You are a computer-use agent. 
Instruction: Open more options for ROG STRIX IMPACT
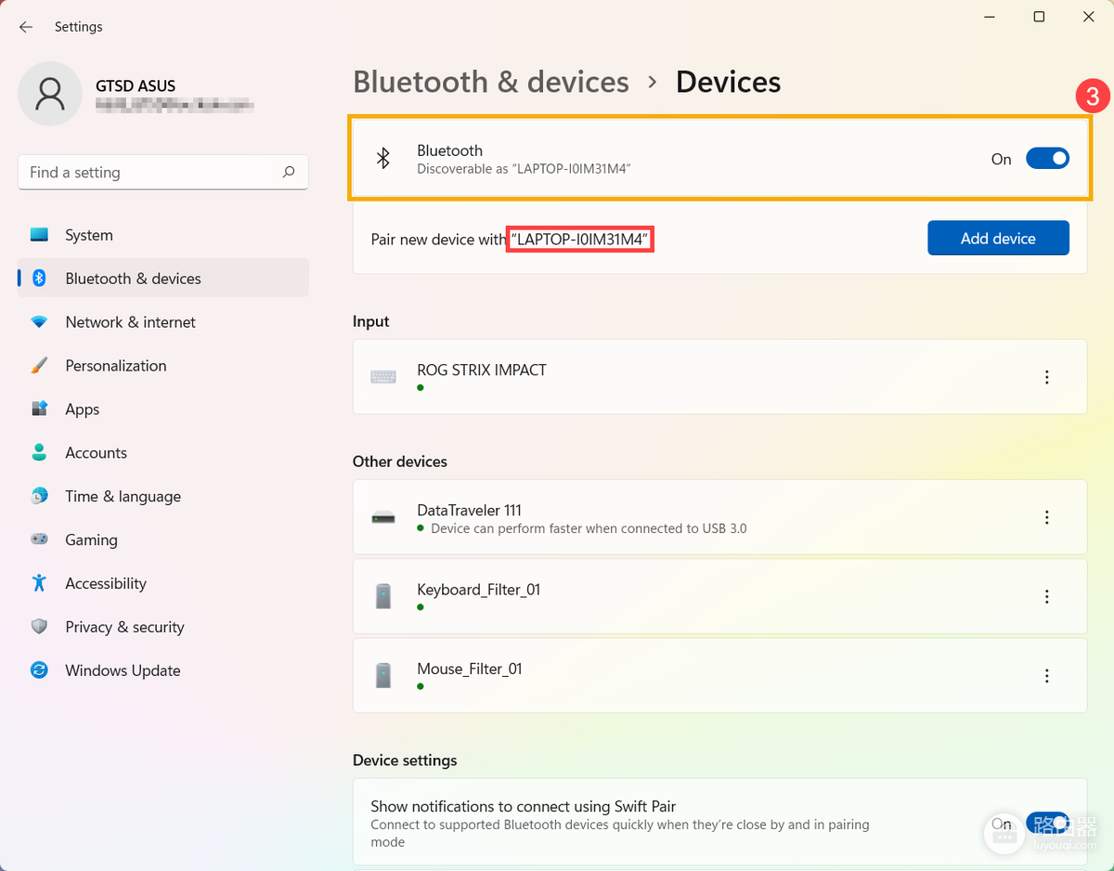[x=1047, y=377]
